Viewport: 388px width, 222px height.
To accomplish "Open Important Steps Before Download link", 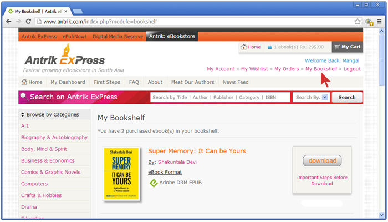I will (322, 180).
